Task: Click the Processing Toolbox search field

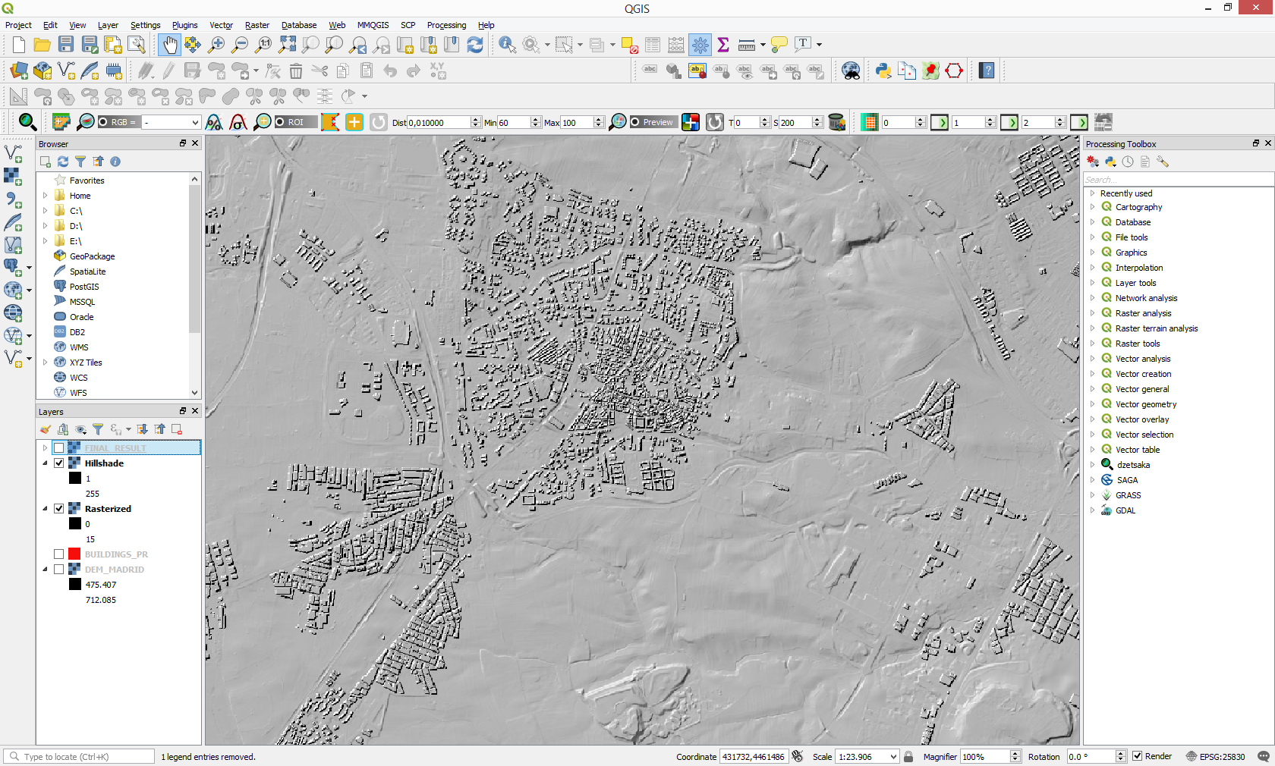Action: 1176,180
